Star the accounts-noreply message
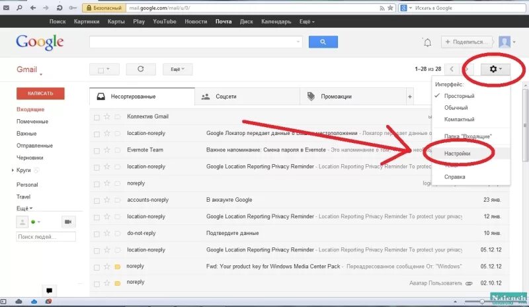Viewport: 529px width, 307px height. click(107, 200)
